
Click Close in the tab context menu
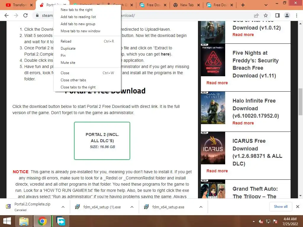pyautogui.click(x=87, y=73)
